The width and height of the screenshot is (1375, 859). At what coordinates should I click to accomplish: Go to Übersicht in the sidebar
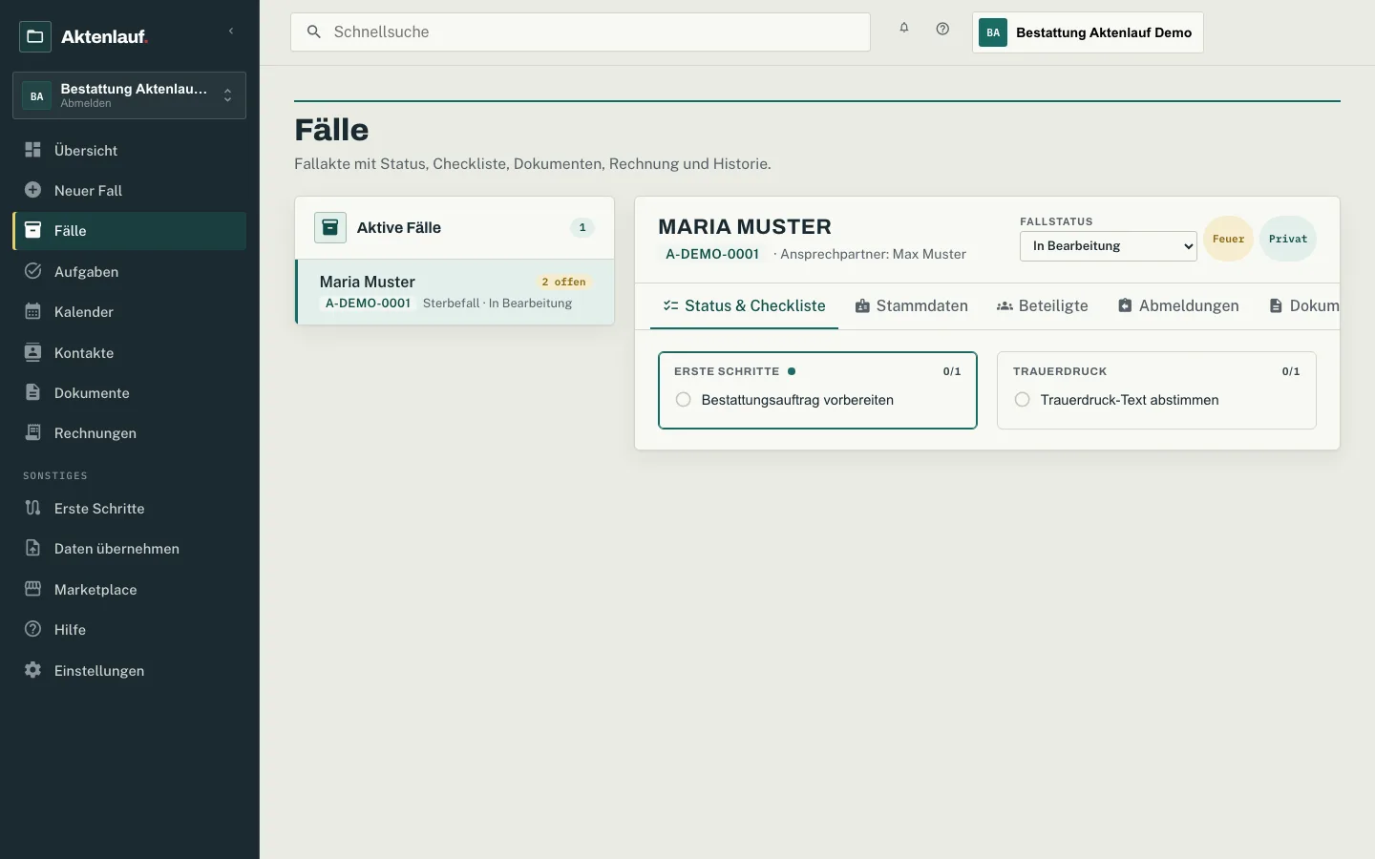click(x=129, y=150)
